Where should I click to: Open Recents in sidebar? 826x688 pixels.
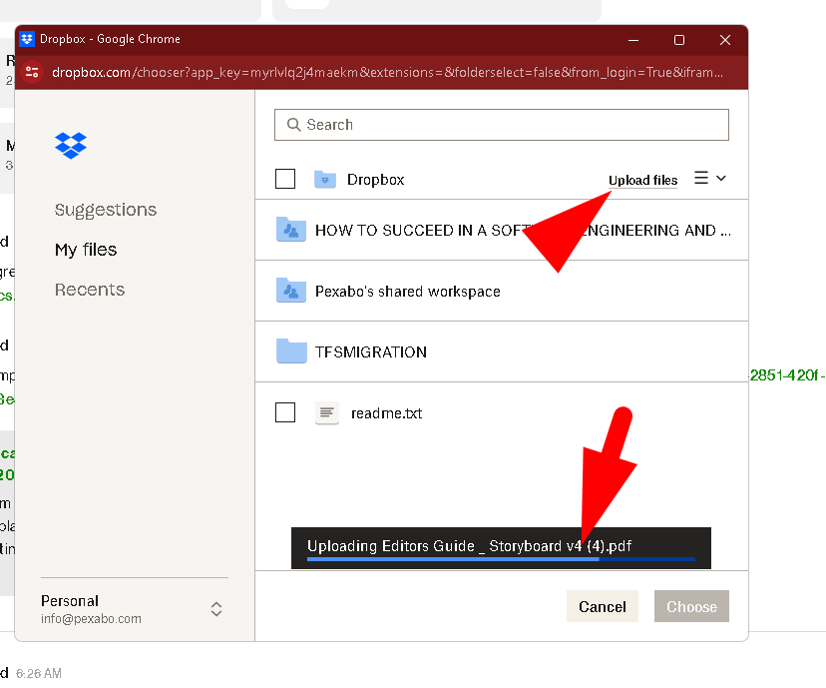[x=90, y=290]
